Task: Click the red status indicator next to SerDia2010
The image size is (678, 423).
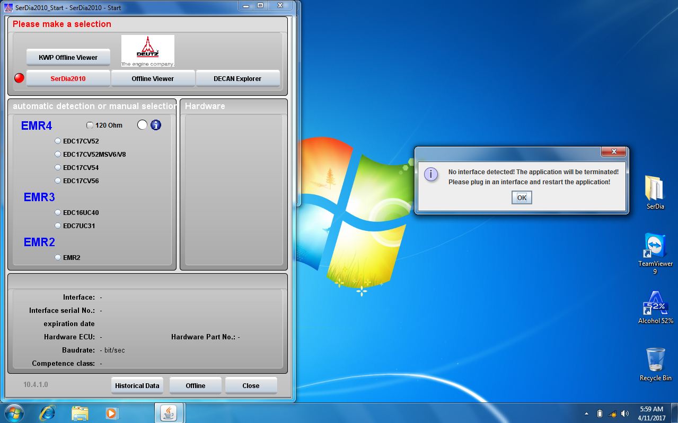Action: [19, 78]
